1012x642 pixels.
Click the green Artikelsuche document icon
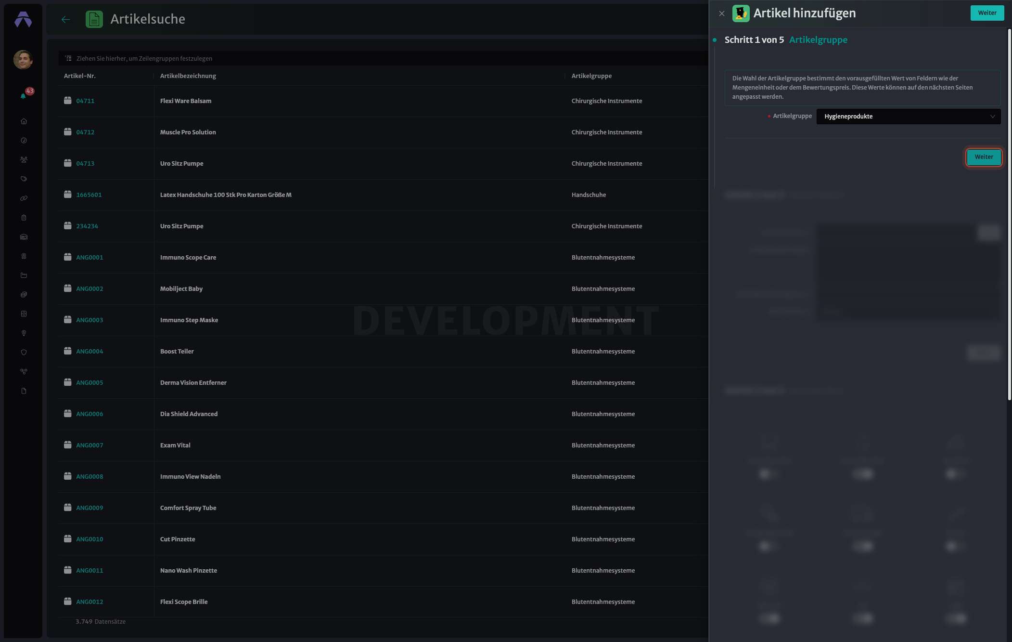[x=94, y=19]
